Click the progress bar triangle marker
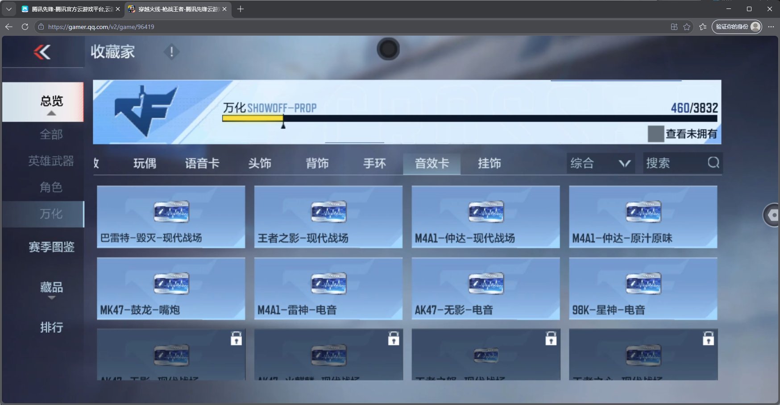Image resolution: width=780 pixels, height=405 pixels. coord(283,126)
